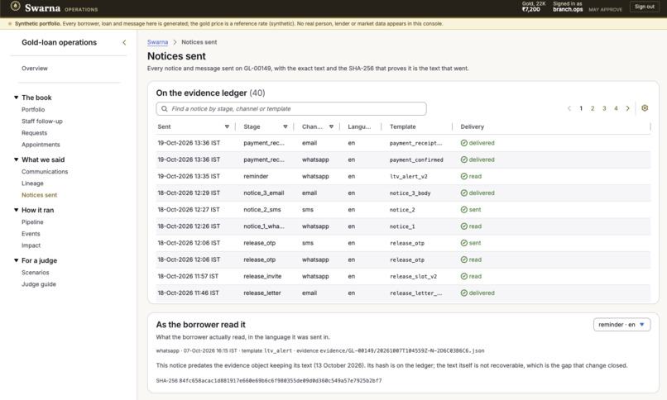The width and height of the screenshot is (667, 400).
Task: Open Lineage page
Action: coord(32,183)
